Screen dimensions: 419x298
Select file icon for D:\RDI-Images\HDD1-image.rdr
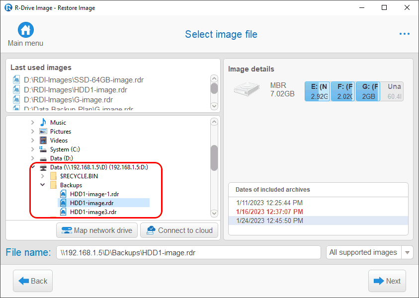(x=16, y=90)
